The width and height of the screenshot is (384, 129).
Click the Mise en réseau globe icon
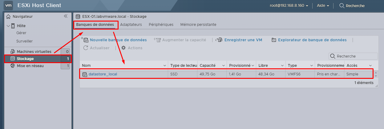[13, 66]
